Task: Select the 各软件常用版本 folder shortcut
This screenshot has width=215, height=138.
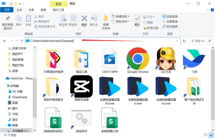Action: [53, 89]
